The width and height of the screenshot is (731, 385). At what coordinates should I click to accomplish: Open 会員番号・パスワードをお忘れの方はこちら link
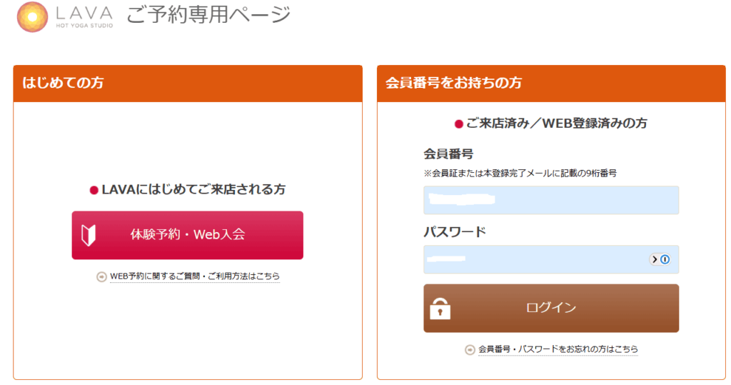558,349
